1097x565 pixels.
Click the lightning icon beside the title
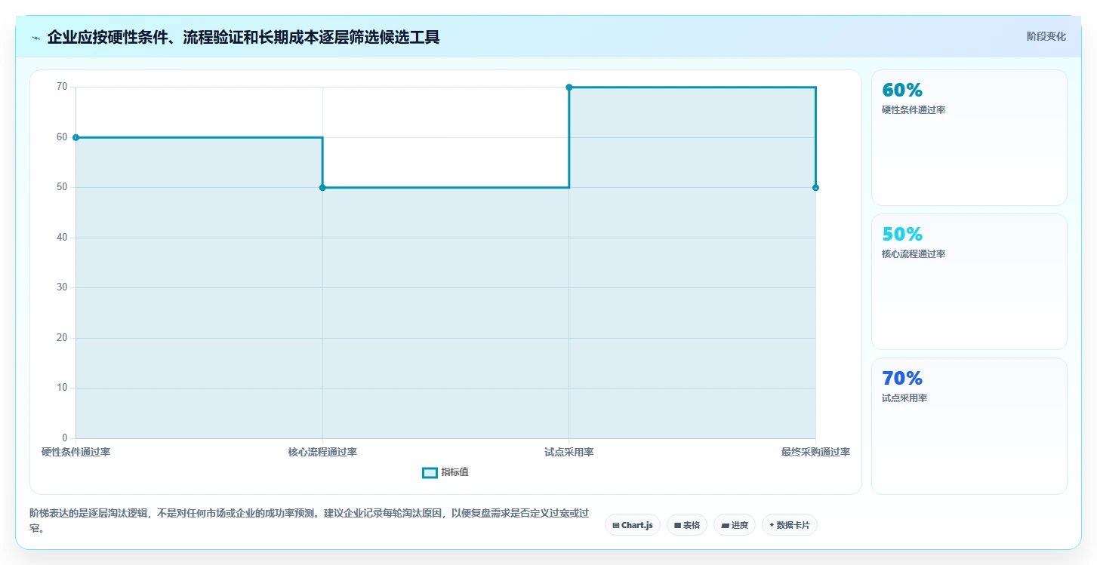click(35, 38)
